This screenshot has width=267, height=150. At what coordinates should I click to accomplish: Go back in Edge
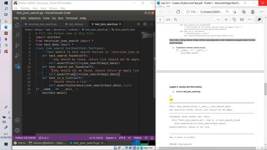[161, 12]
